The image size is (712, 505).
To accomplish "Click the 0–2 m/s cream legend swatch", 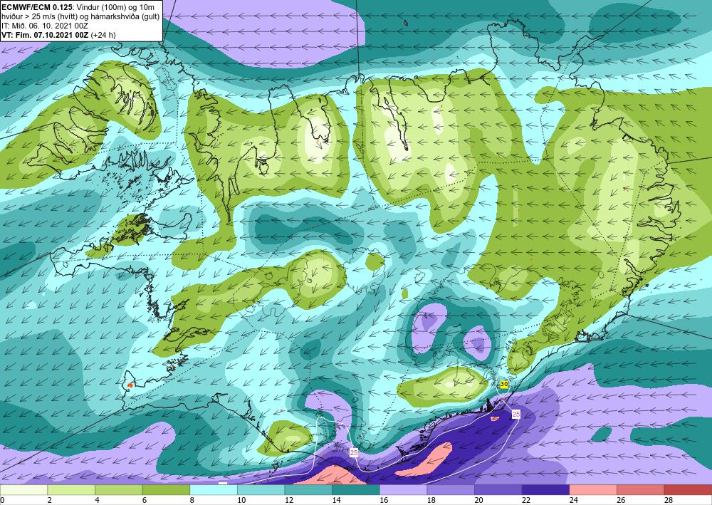I will click(x=23, y=490).
